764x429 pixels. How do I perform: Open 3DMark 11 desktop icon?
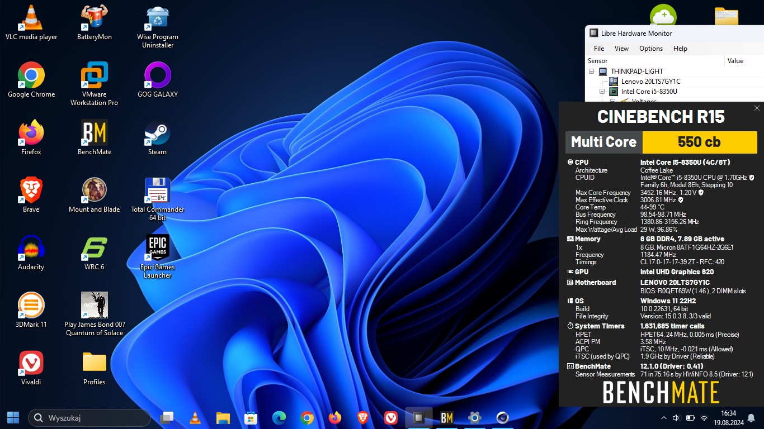31,310
